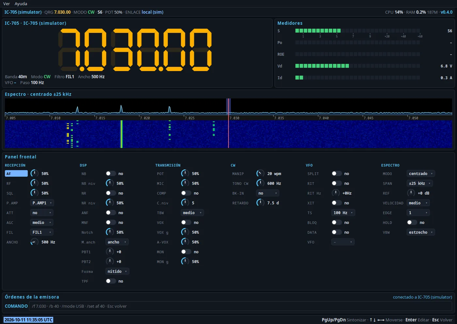The width and height of the screenshot is (457, 324).
Task: Click the ANCHO 500 Hz knob
Action: tap(34, 242)
